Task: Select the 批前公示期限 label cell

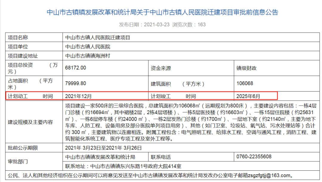Action: click(x=34, y=148)
